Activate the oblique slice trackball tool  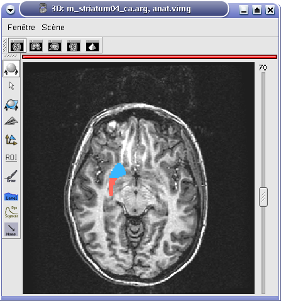(11, 105)
